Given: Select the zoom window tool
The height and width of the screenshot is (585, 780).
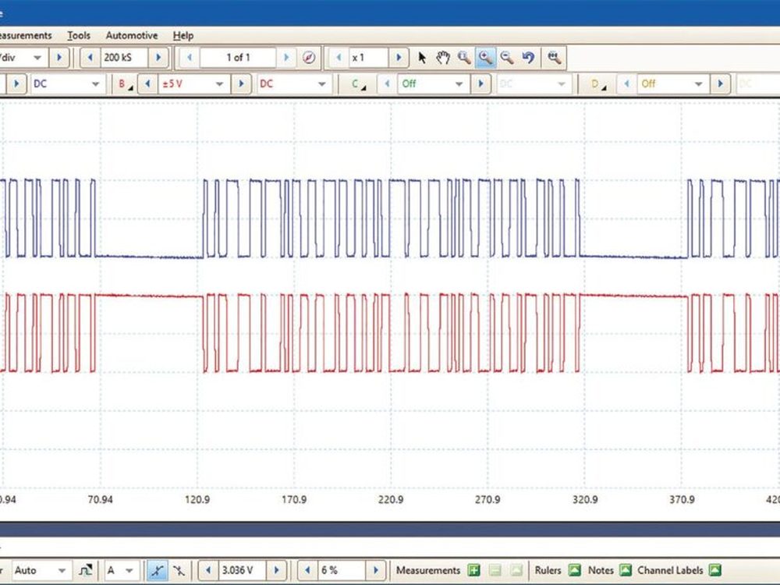Looking at the screenshot, I should (464, 58).
